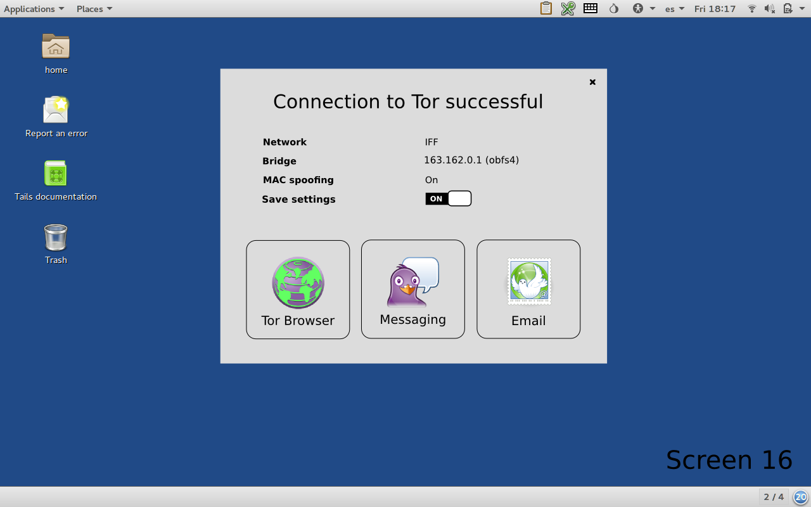Open the 'es' keyboard layout dropdown
This screenshot has width=811, height=507.
coord(674,9)
